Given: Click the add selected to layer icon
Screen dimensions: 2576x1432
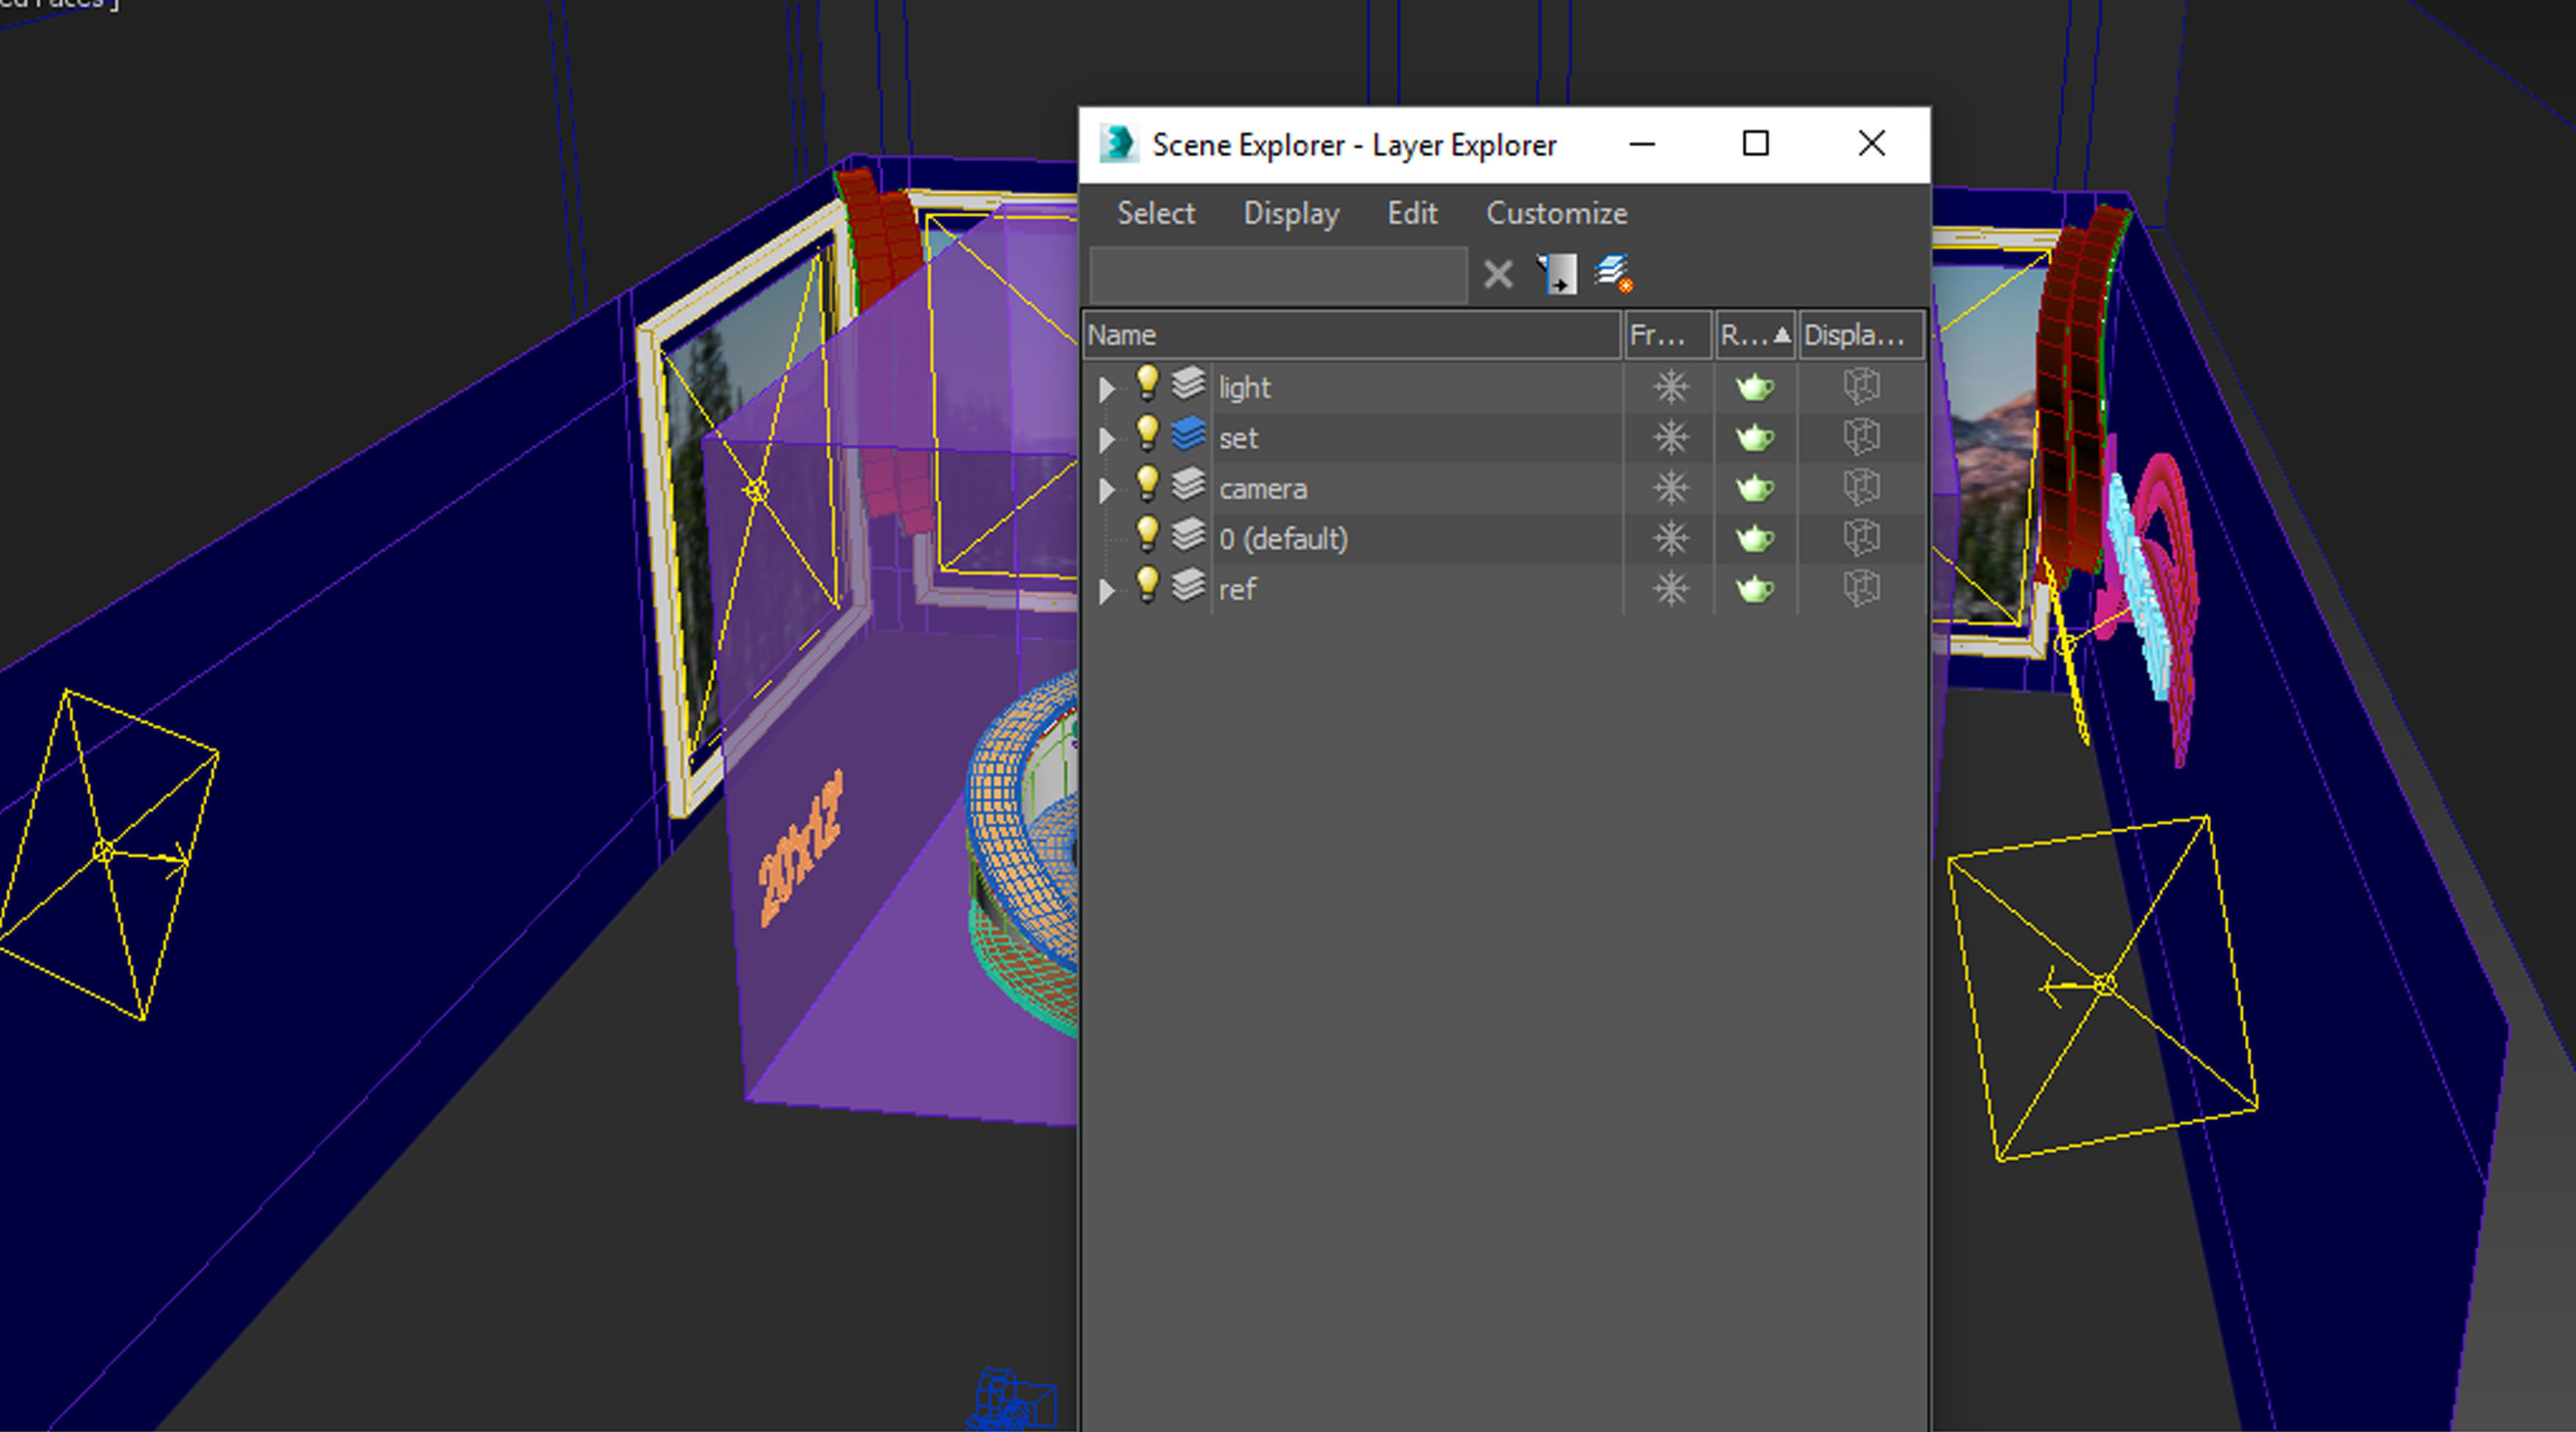Looking at the screenshot, I should [1557, 274].
